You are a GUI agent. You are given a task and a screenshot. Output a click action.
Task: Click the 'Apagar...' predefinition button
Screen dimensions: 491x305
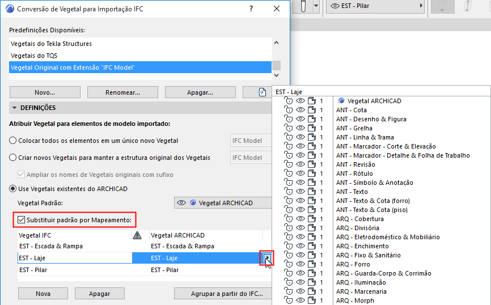[x=200, y=92]
